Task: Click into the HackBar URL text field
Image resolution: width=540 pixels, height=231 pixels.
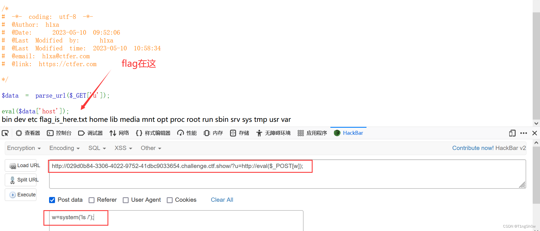Action: (x=287, y=174)
